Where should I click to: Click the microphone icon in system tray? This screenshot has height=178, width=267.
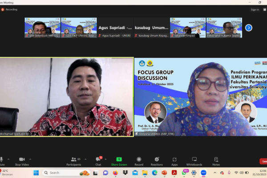229,173
